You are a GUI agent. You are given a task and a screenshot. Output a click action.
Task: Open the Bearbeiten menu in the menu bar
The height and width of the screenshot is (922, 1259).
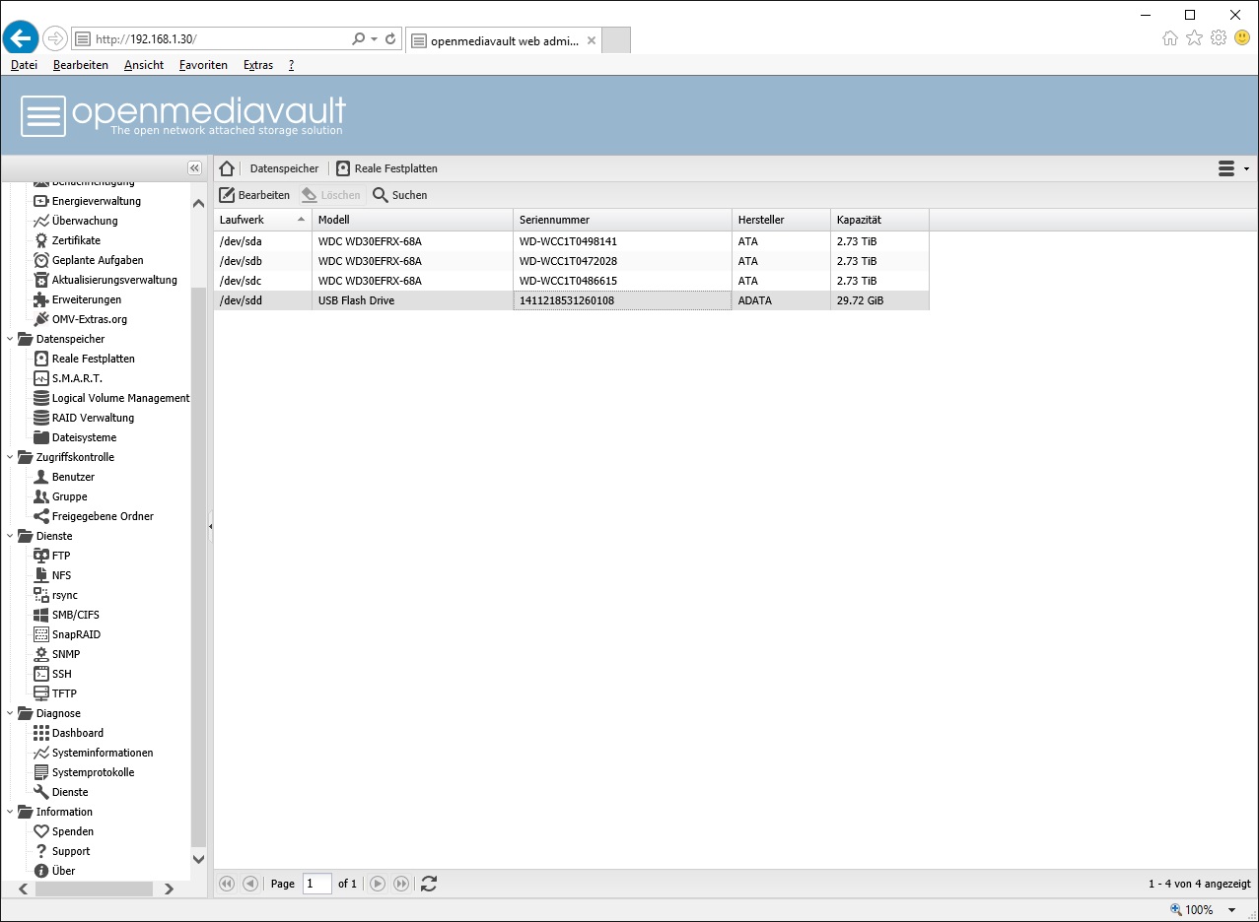[81, 65]
